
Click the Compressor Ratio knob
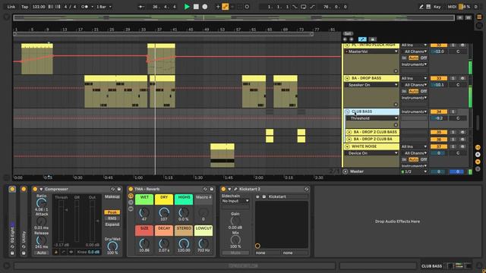click(x=41, y=203)
